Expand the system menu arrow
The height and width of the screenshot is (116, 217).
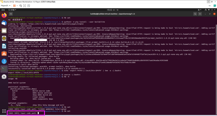(x=214, y=10)
